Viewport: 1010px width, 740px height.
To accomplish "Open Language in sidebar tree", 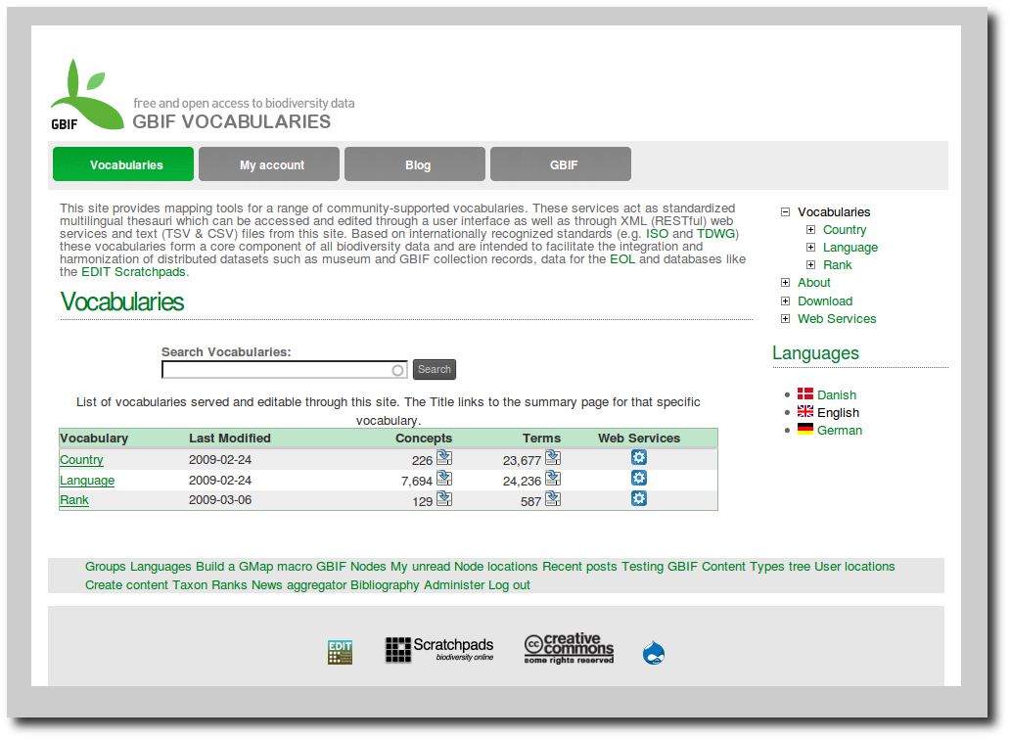I will [x=850, y=248].
